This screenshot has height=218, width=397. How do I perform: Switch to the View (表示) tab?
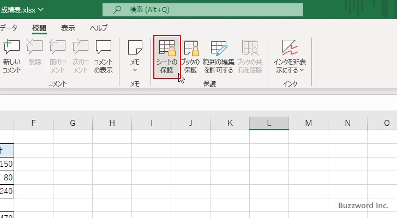coord(68,28)
